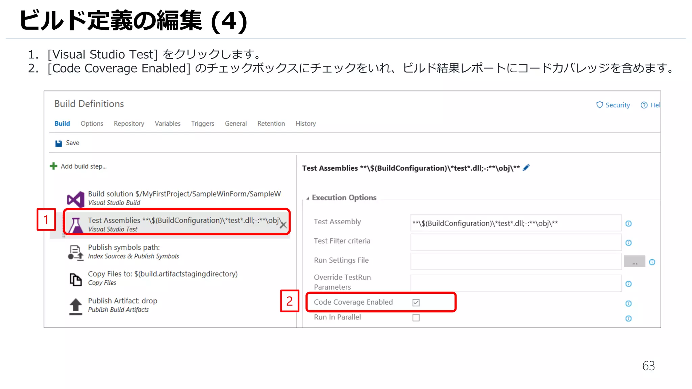Click the info icon beside Run In Parallel

click(x=628, y=318)
